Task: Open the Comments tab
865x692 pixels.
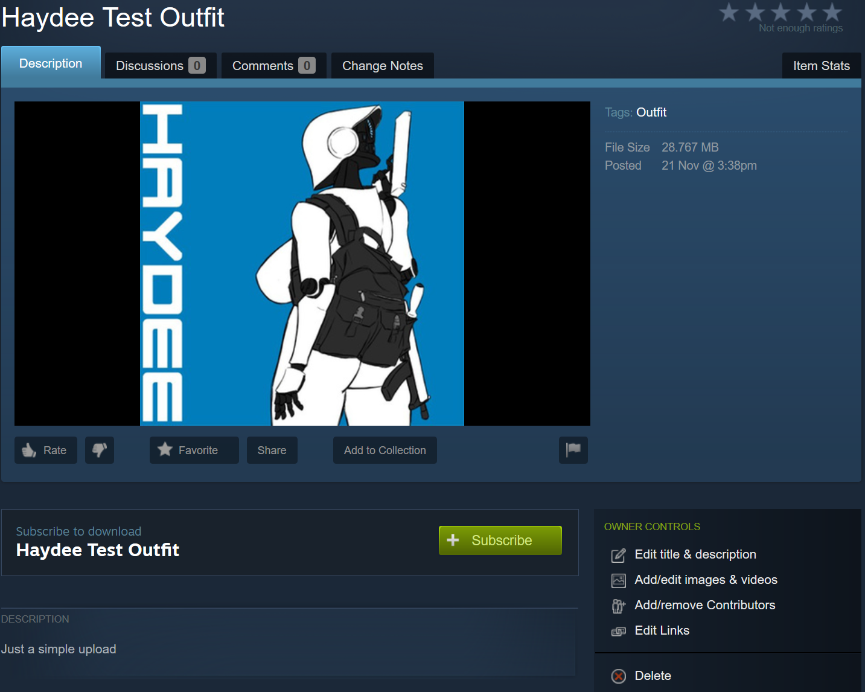Action: [x=274, y=65]
